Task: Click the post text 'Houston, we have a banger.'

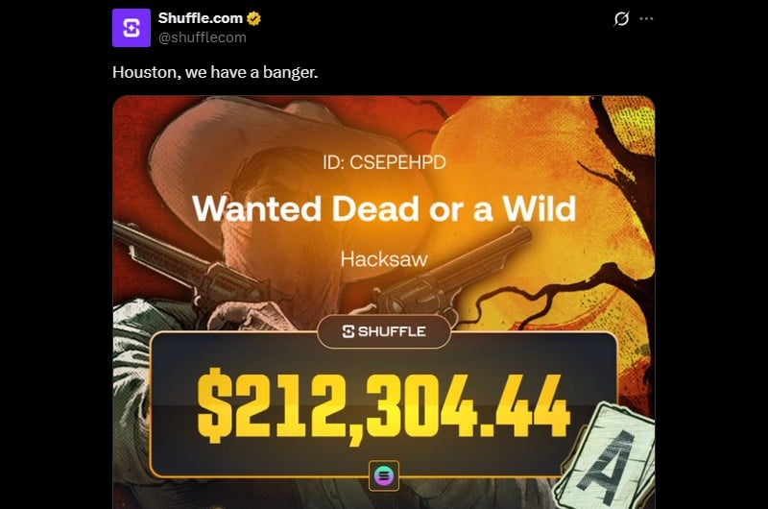Action: click(215, 72)
